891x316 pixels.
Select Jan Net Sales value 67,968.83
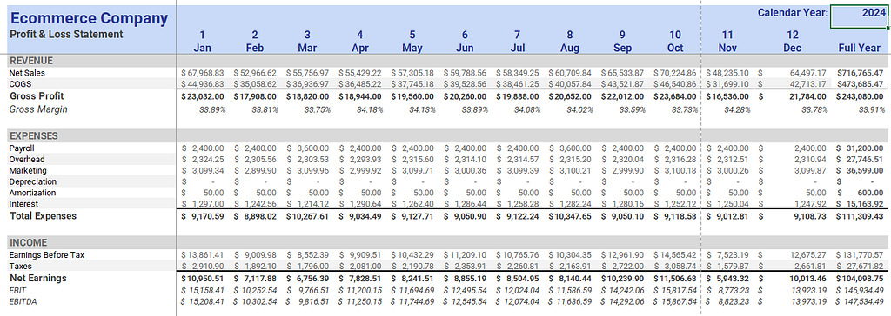[202, 73]
